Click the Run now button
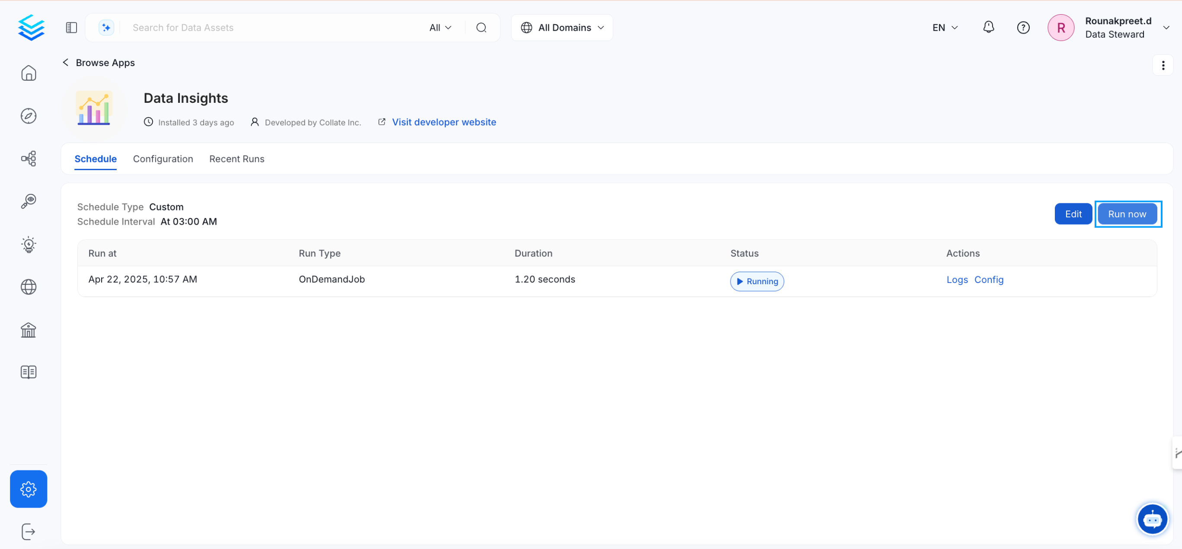Image resolution: width=1182 pixels, height=549 pixels. 1128,213
